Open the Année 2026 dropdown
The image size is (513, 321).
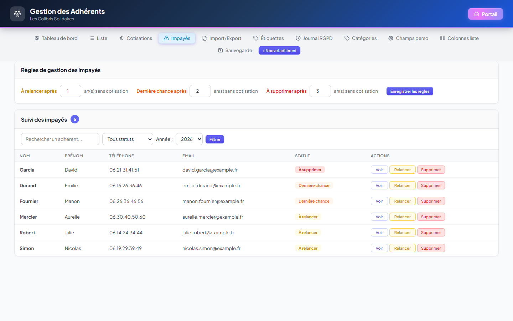[x=189, y=139]
